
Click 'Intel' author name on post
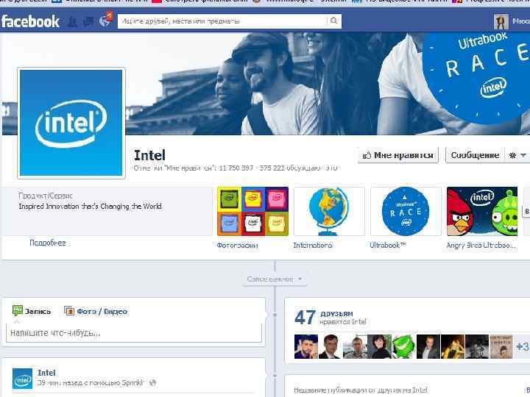pos(46,373)
